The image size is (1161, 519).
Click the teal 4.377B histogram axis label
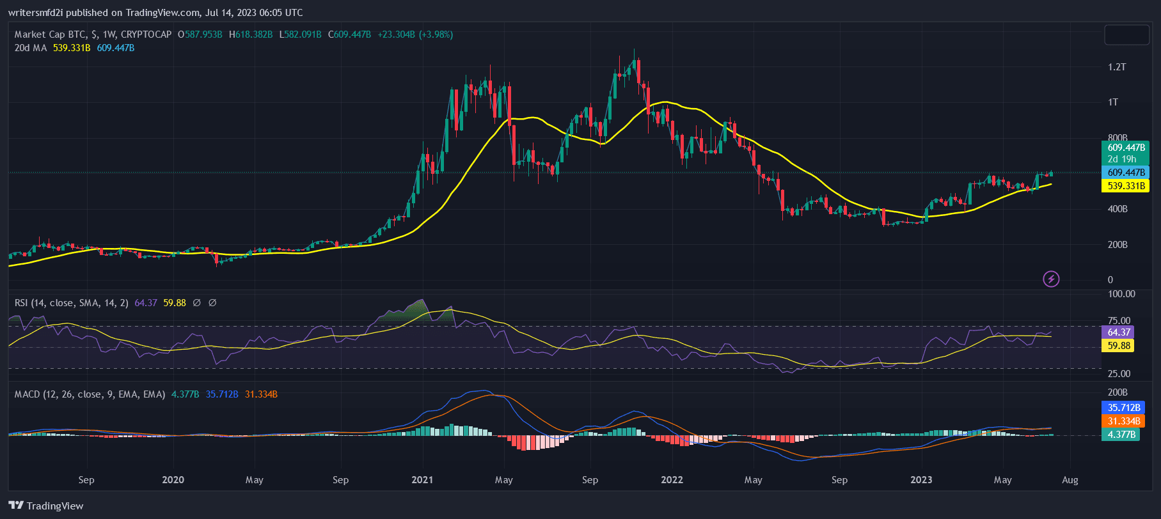click(x=1122, y=435)
